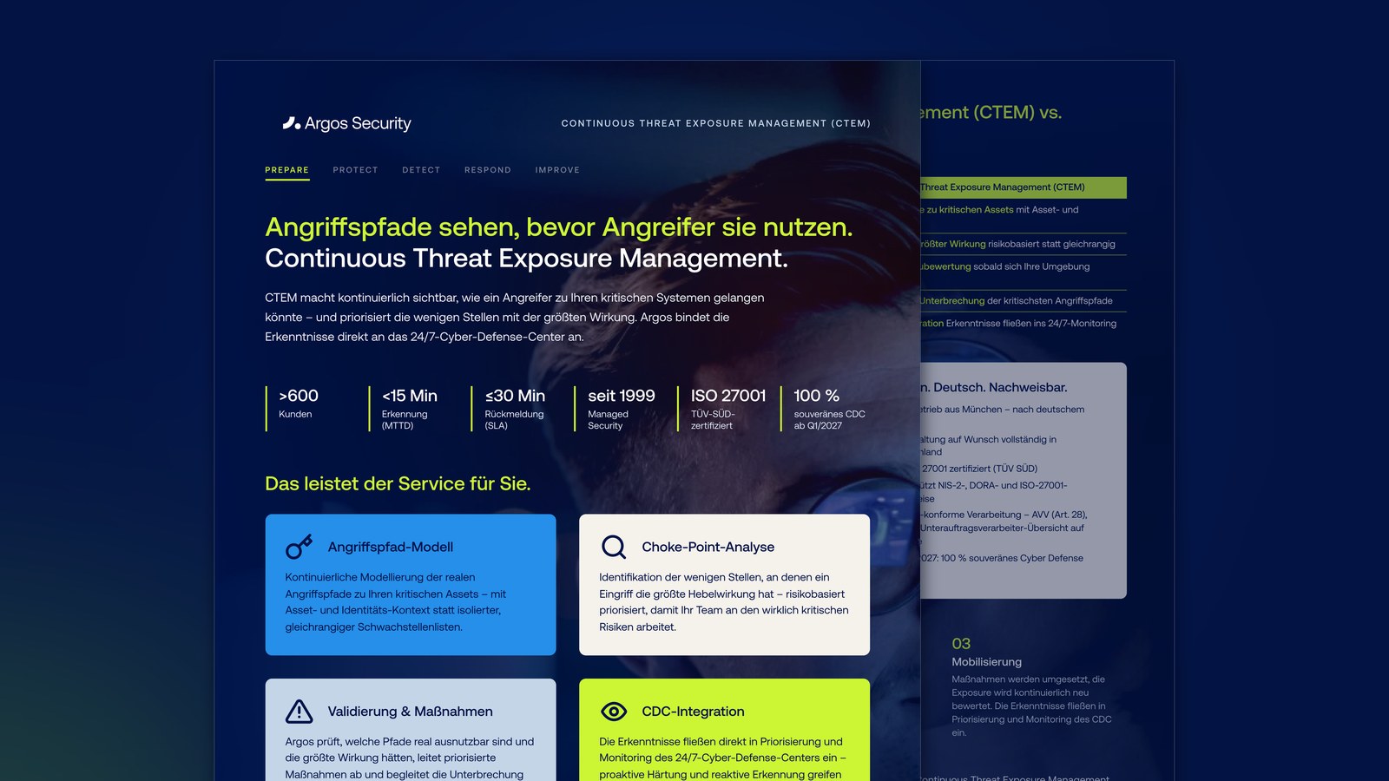This screenshot has width=1389, height=781.
Task: Click the 'ISO 27001' statistic
Action: (x=728, y=396)
